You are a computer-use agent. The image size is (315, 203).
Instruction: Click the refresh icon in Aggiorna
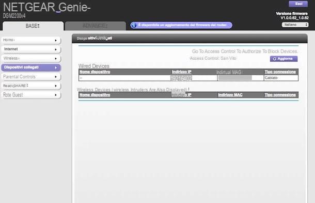coord(275,59)
